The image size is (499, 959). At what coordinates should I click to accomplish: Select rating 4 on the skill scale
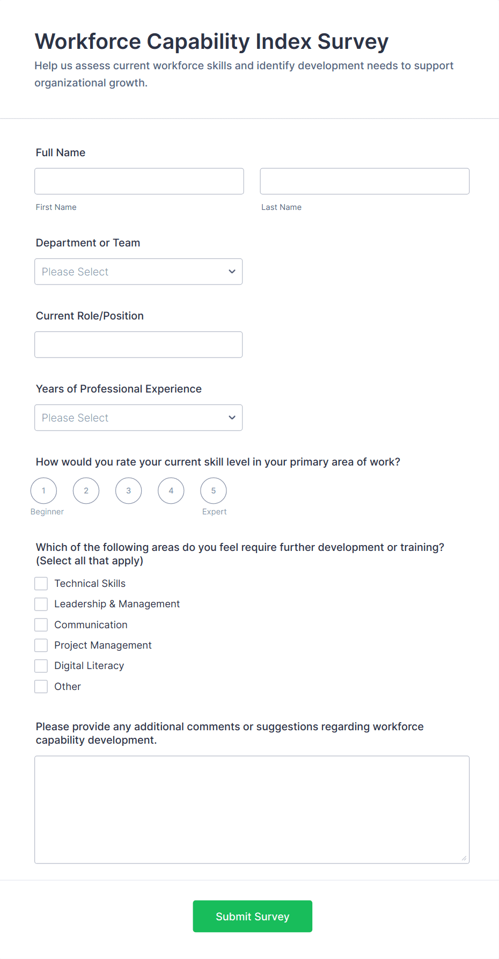tap(171, 490)
